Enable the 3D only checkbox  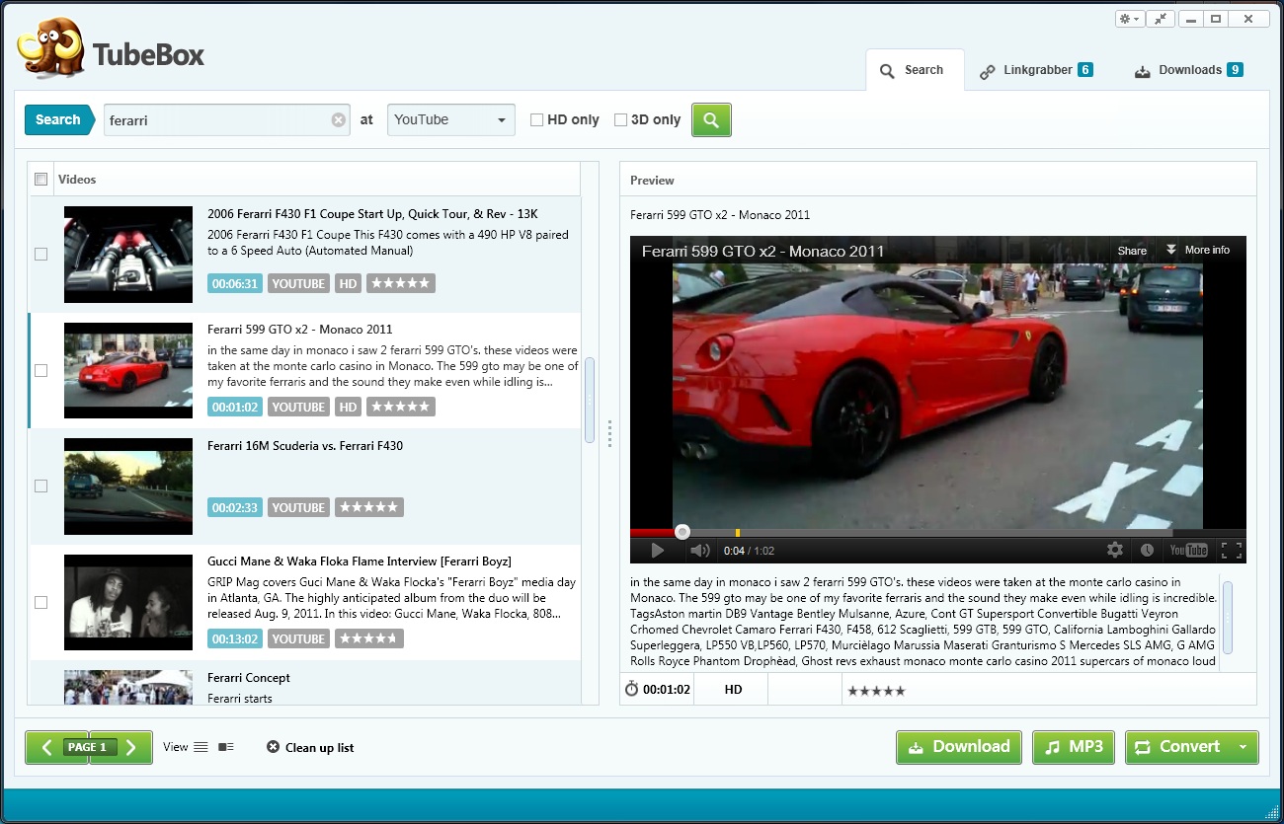click(x=621, y=120)
